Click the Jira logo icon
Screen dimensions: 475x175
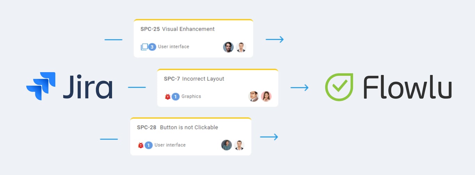click(x=41, y=86)
